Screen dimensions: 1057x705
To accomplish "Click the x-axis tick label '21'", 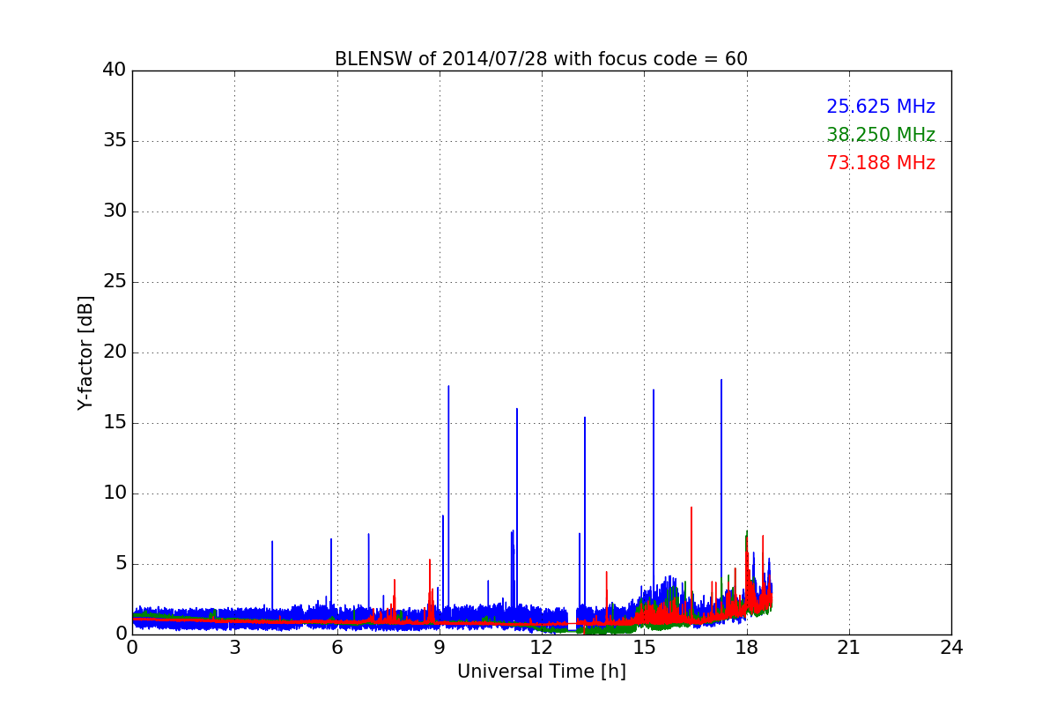I will point(849,648).
